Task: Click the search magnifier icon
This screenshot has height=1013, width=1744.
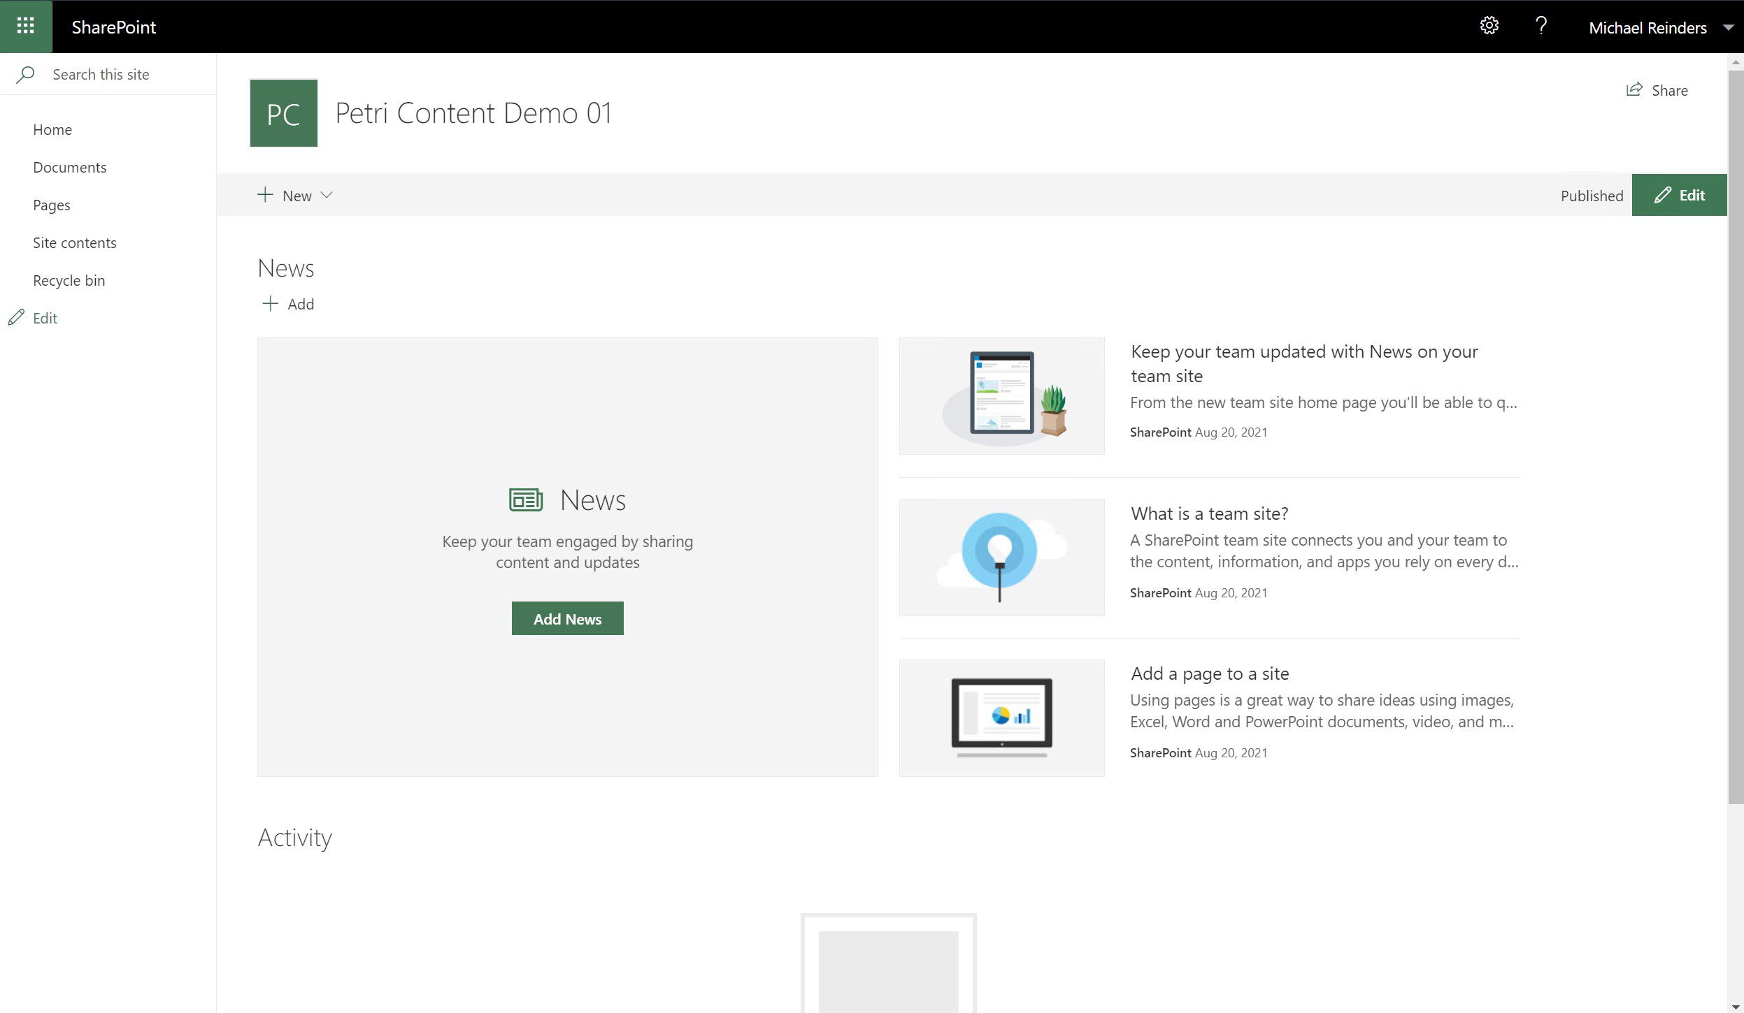Action: click(25, 74)
